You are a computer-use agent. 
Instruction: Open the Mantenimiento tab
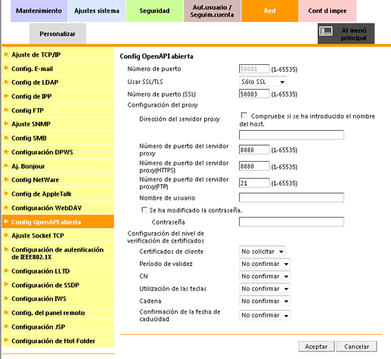coord(39,11)
